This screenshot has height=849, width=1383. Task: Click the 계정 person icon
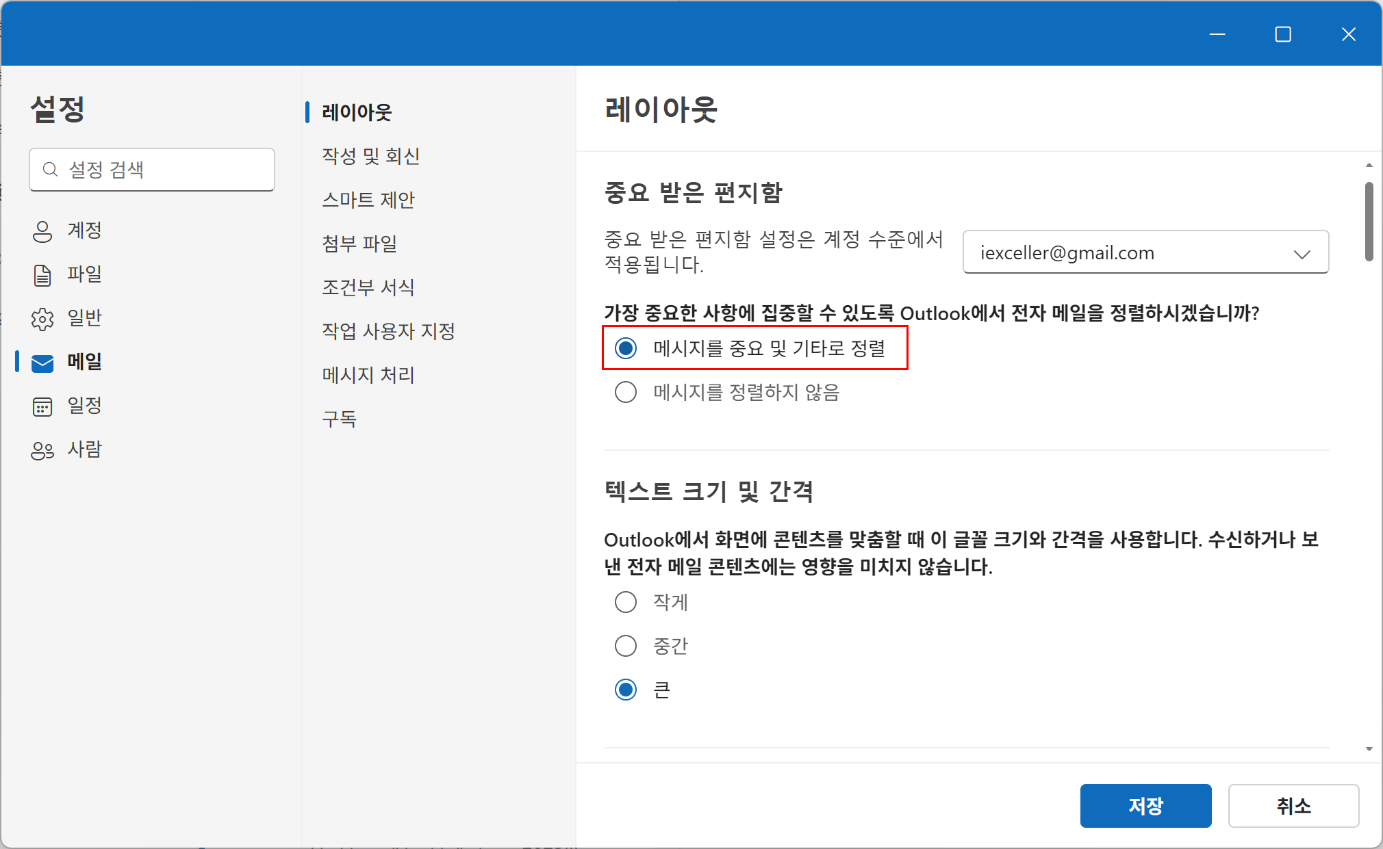42,231
